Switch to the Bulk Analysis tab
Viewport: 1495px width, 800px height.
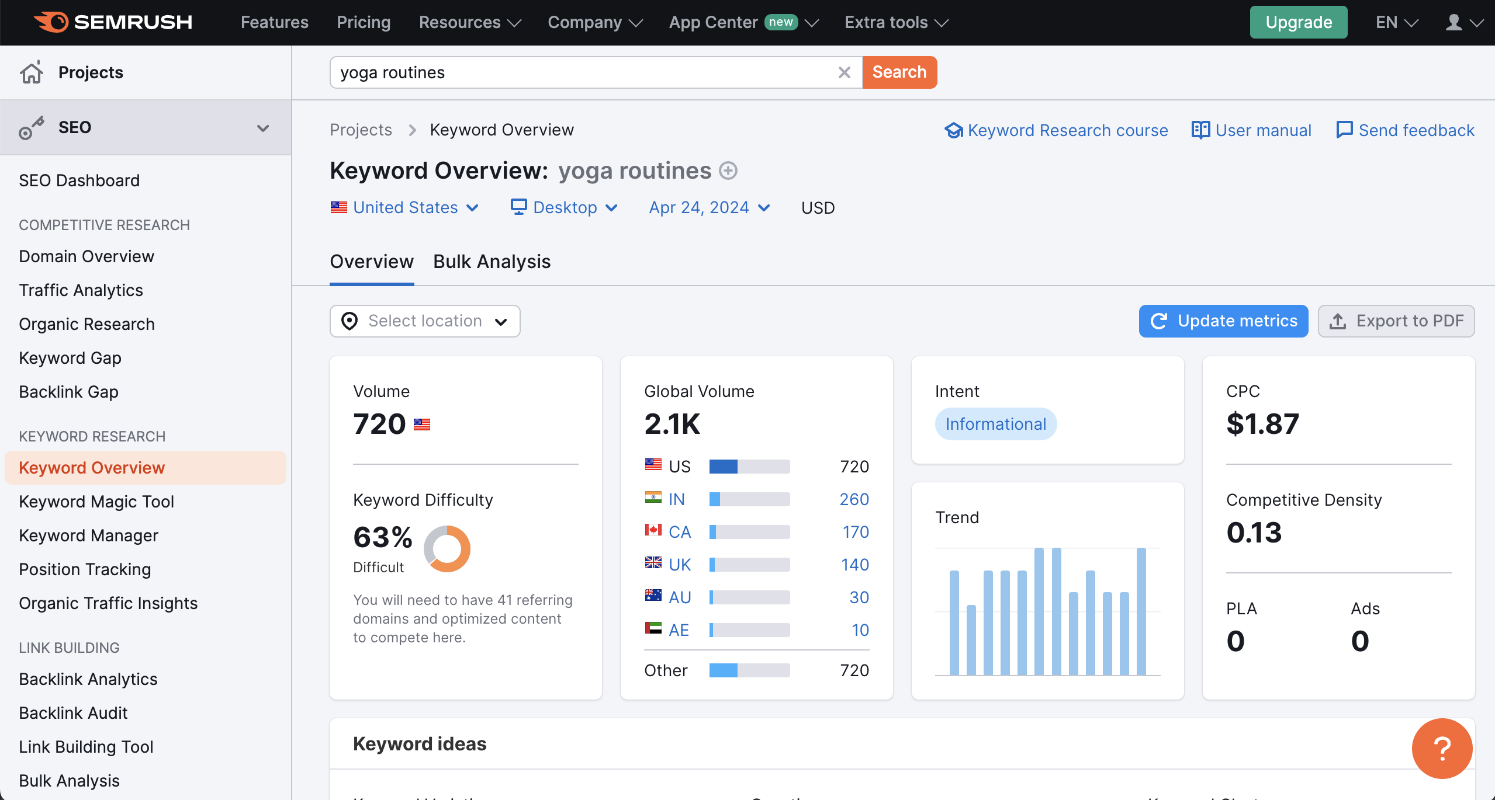point(491,262)
